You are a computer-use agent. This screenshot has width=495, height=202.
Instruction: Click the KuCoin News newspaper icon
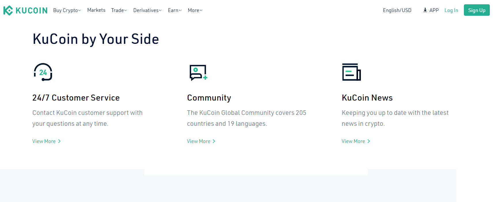pyautogui.click(x=351, y=72)
